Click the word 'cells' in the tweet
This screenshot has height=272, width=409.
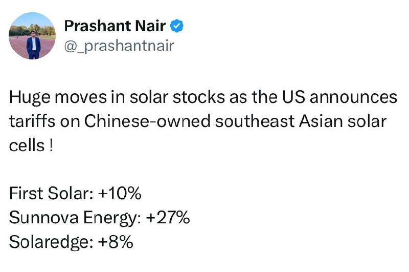point(27,145)
